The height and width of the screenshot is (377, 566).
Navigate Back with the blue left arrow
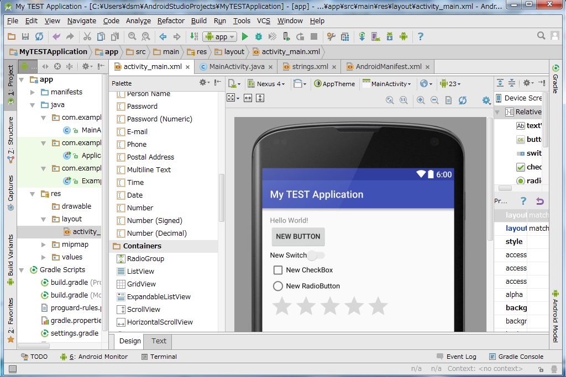pyautogui.click(x=163, y=36)
